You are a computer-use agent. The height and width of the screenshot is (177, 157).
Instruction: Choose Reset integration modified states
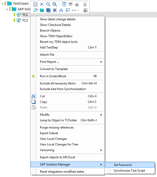click(x=62, y=172)
